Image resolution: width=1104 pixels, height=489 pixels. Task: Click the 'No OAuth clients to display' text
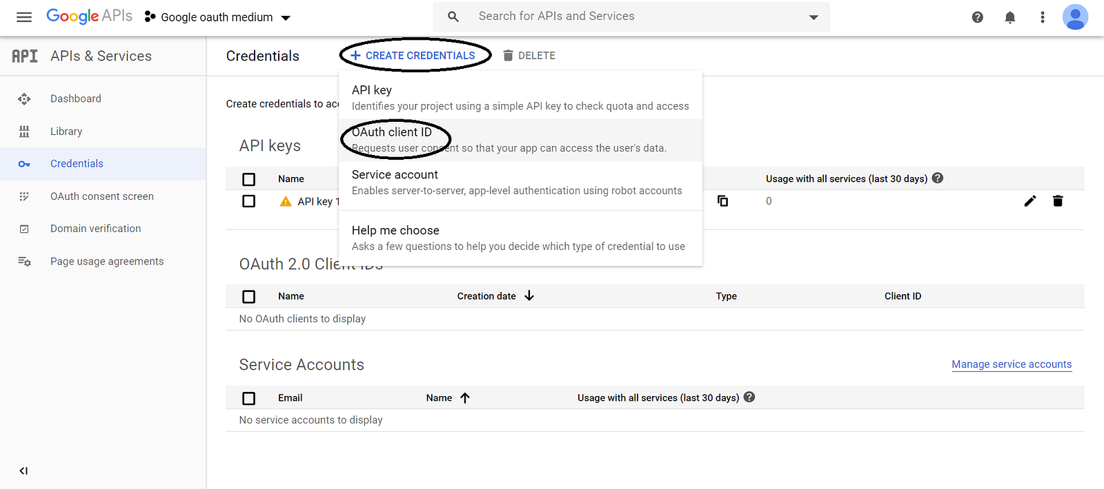tap(302, 319)
